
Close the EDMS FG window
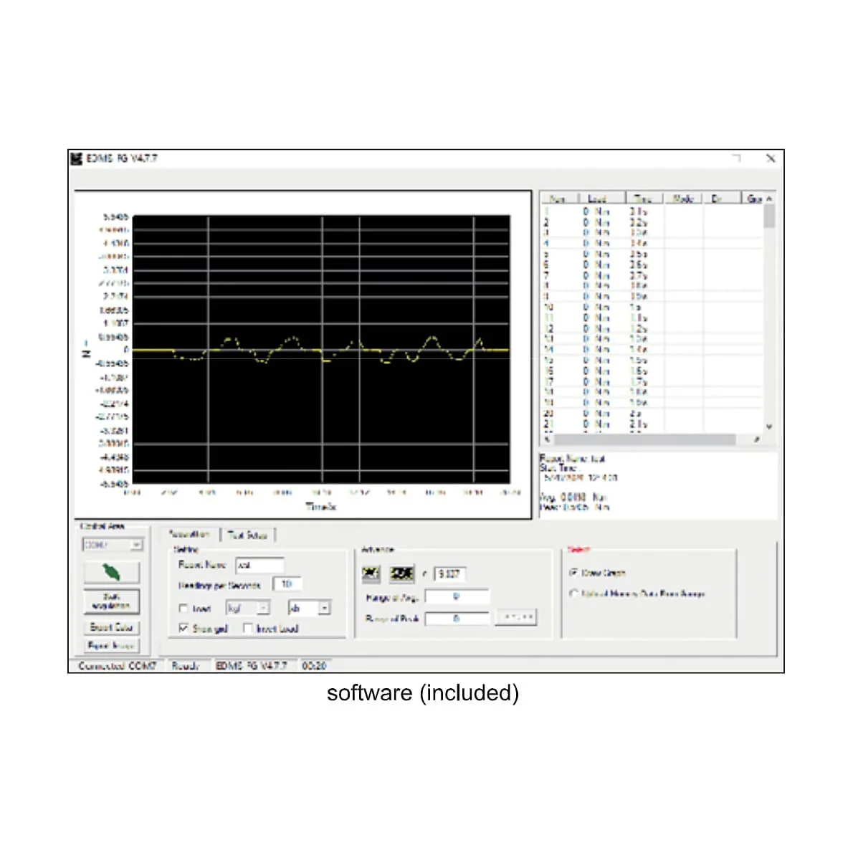point(771,158)
